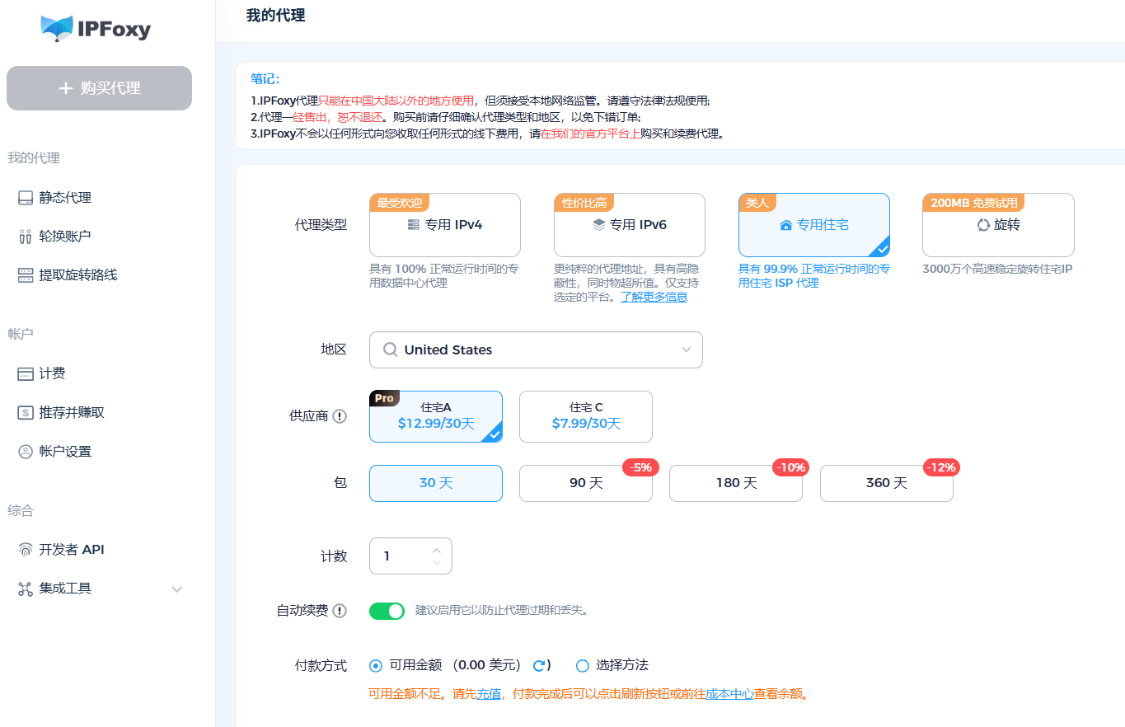Increase 计数 using the up arrow
1125x727 pixels.
point(437,550)
